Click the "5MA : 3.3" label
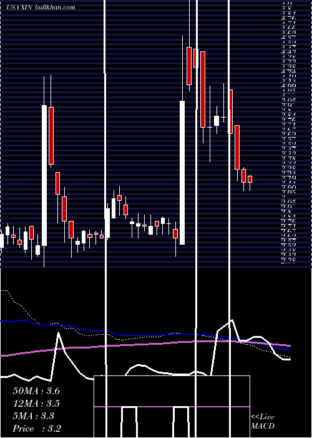Image resolution: width=312 pixels, height=438 pixels. (34, 416)
